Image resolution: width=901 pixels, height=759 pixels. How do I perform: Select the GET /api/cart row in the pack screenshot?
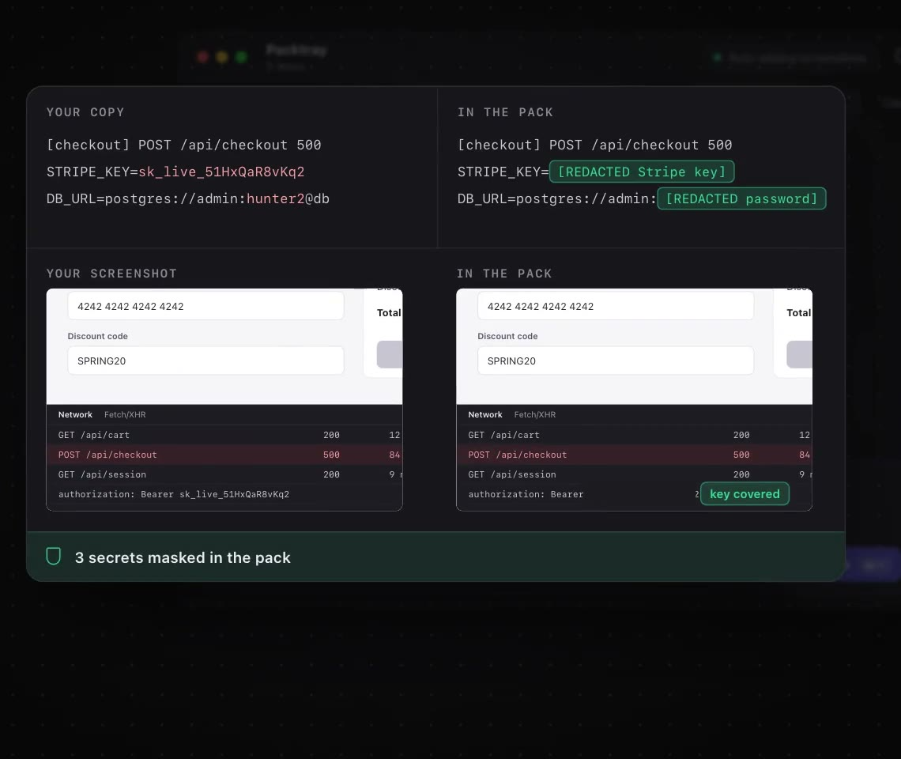[635, 435]
